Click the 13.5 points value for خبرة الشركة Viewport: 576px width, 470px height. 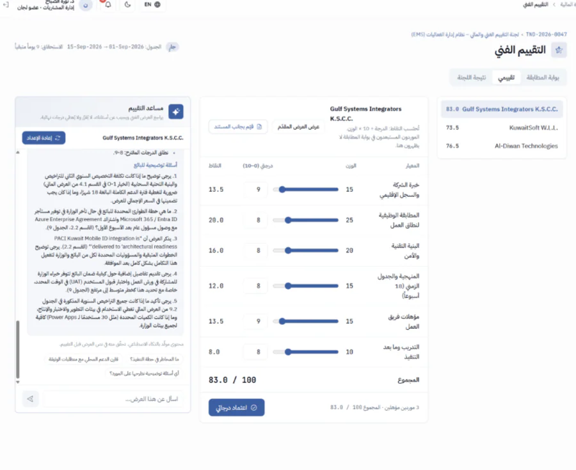pyautogui.click(x=216, y=189)
